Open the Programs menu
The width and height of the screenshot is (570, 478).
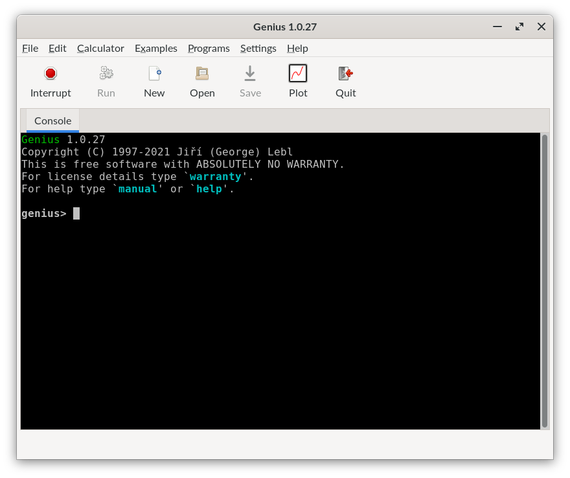click(209, 49)
